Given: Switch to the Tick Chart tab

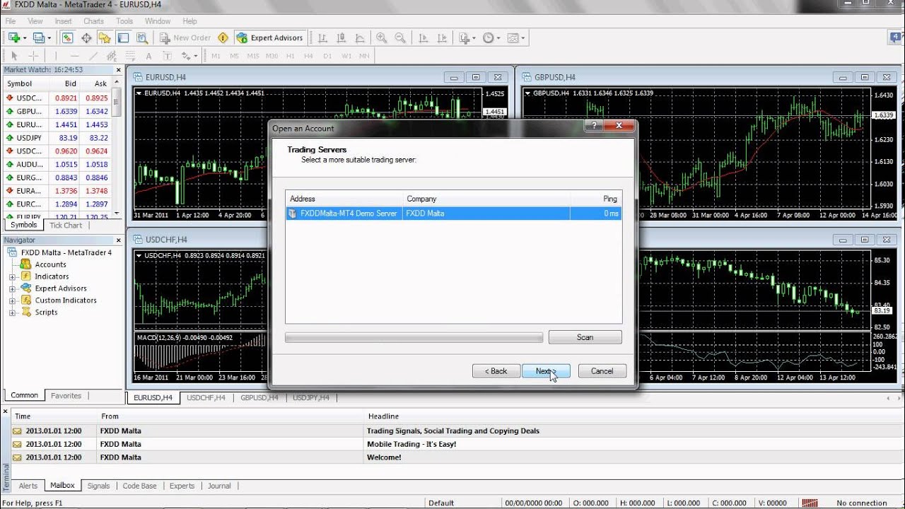Looking at the screenshot, I should tap(66, 226).
